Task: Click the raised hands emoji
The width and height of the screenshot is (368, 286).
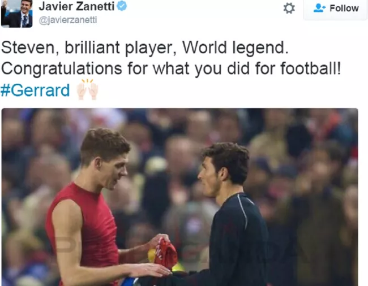Action: pos(87,90)
